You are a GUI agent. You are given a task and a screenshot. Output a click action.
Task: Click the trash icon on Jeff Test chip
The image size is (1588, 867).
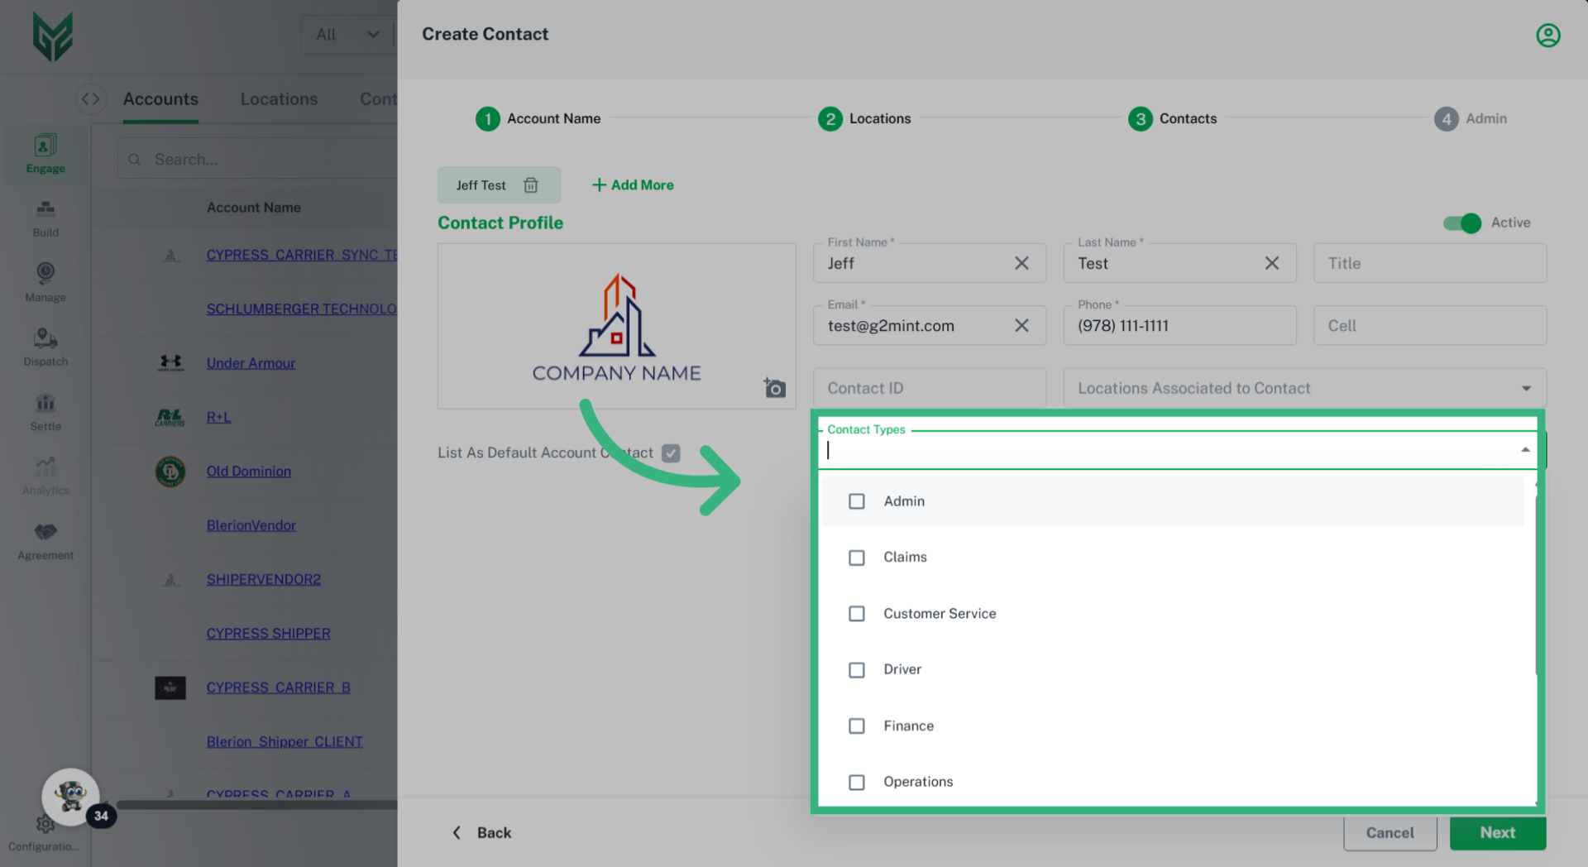(531, 185)
